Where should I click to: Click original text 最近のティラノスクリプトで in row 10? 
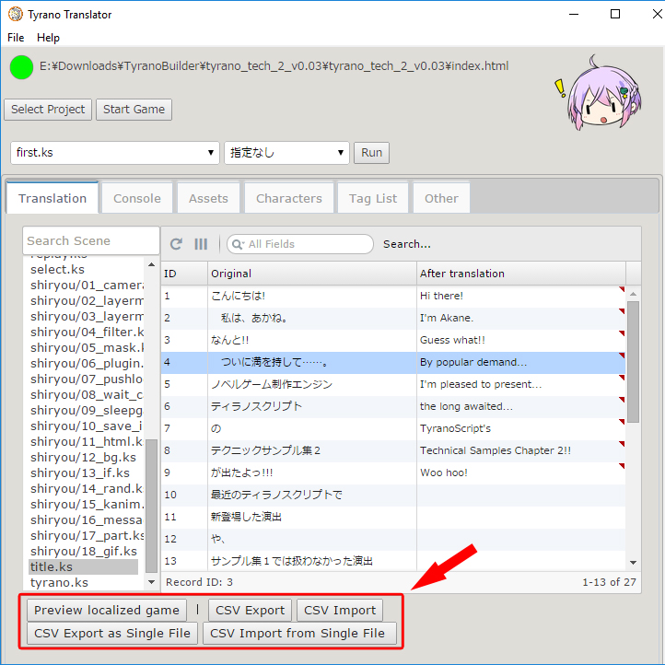pyautogui.click(x=276, y=495)
